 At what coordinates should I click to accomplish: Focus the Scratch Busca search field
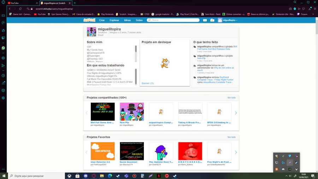click(x=173, y=20)
